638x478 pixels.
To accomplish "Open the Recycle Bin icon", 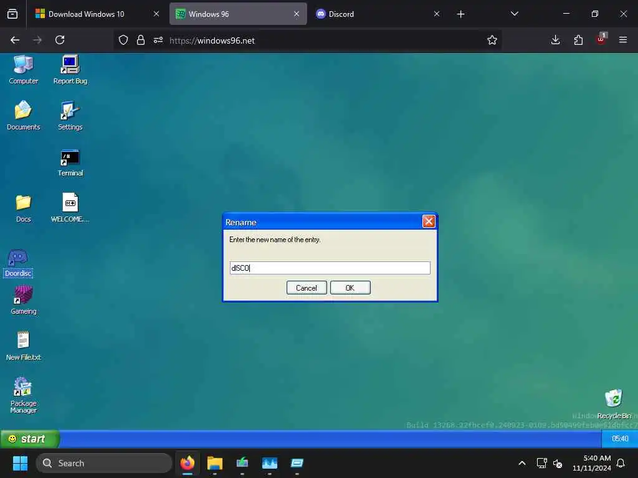I will pyautogui.click(x=614, y=403).
